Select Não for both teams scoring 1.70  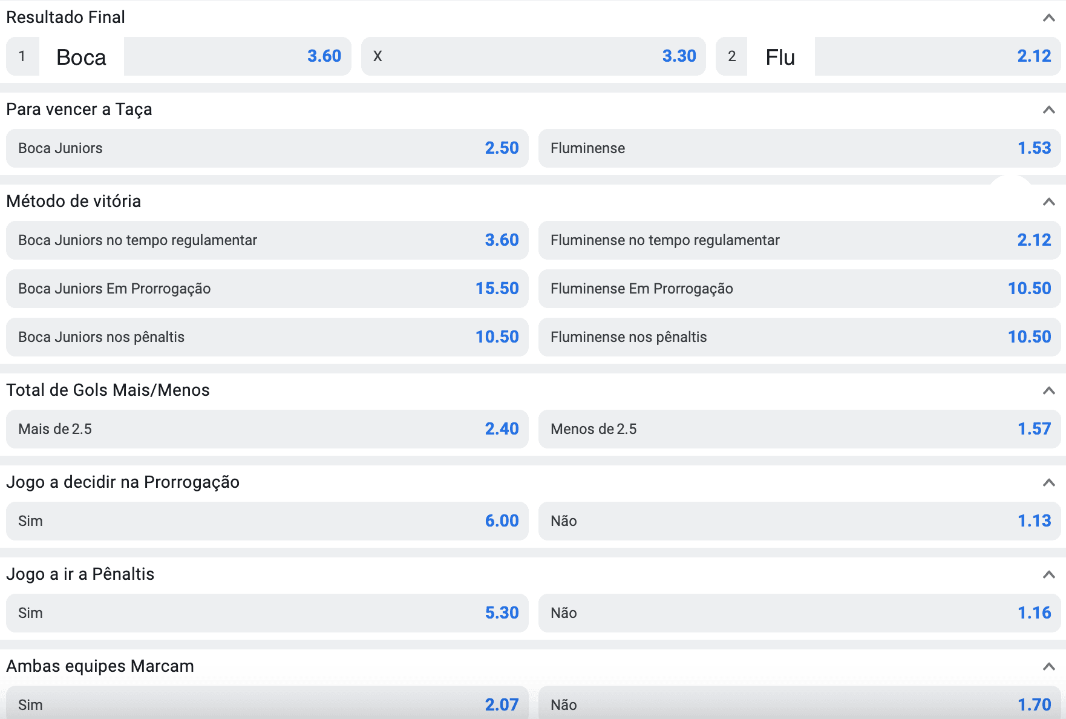point(800,703)
